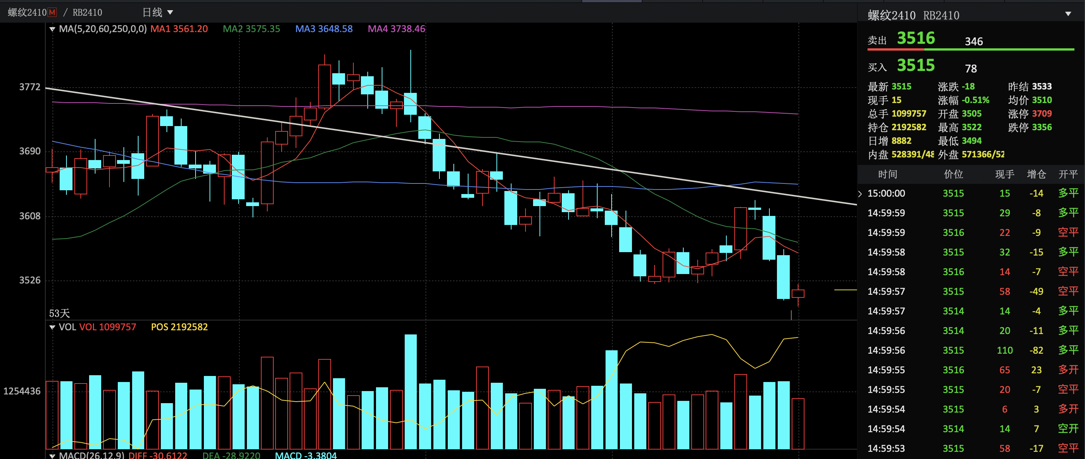Click the 外盘 571366 field
1085x459 pixels.
point(971,154)
